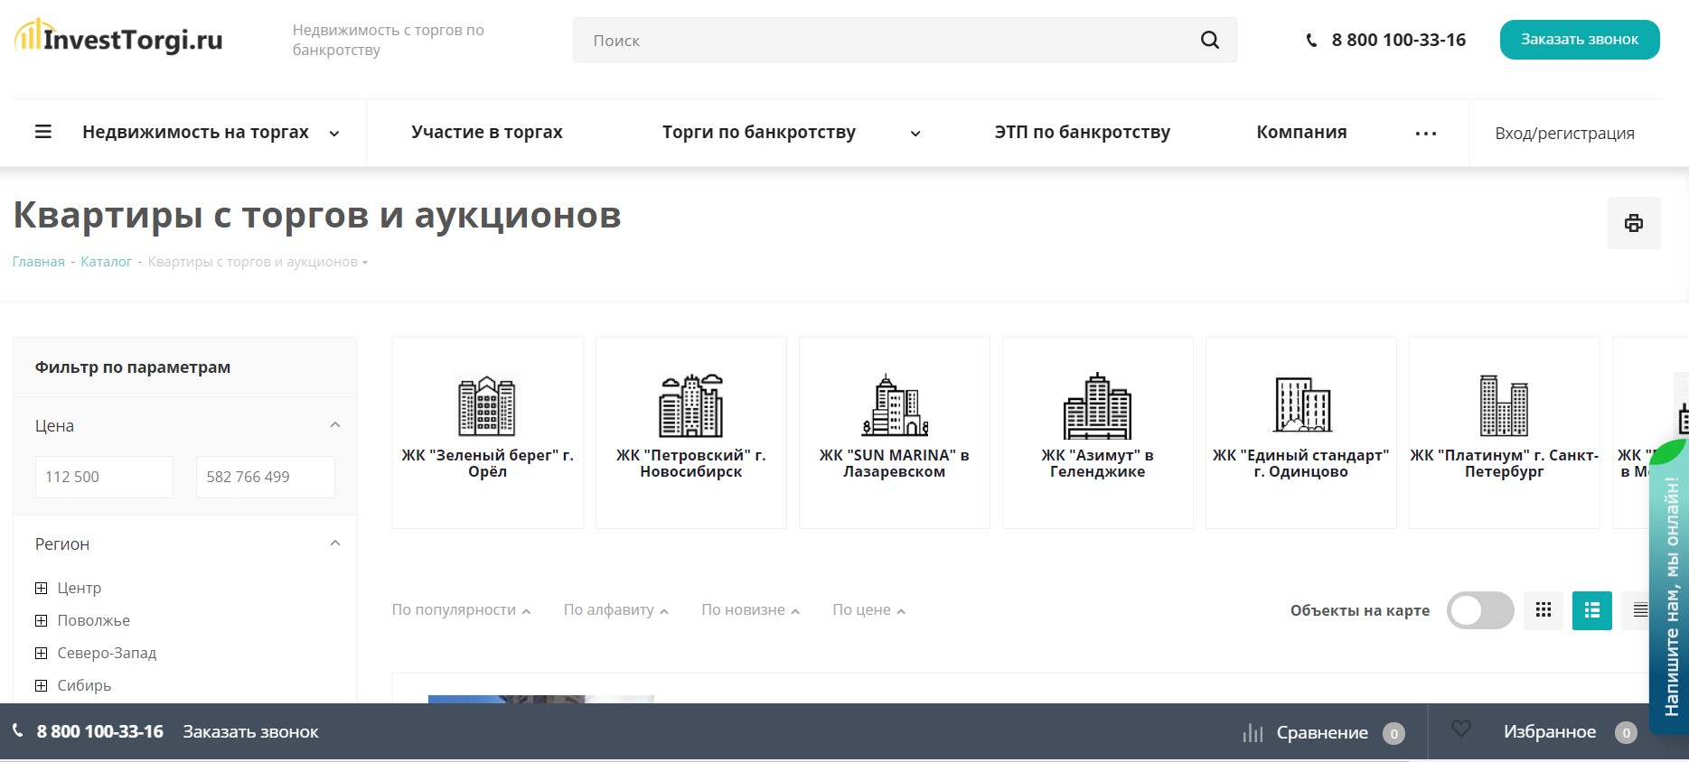The width and height of the screenshot is (1689, 762).
Task: Click the Поиск search input field
Action: [x=905, y=40]
